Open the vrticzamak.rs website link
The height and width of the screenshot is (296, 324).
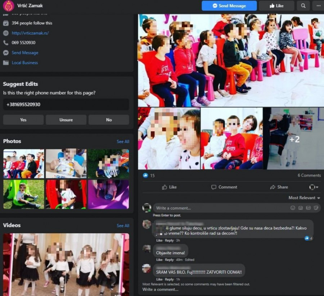(30, 33)
